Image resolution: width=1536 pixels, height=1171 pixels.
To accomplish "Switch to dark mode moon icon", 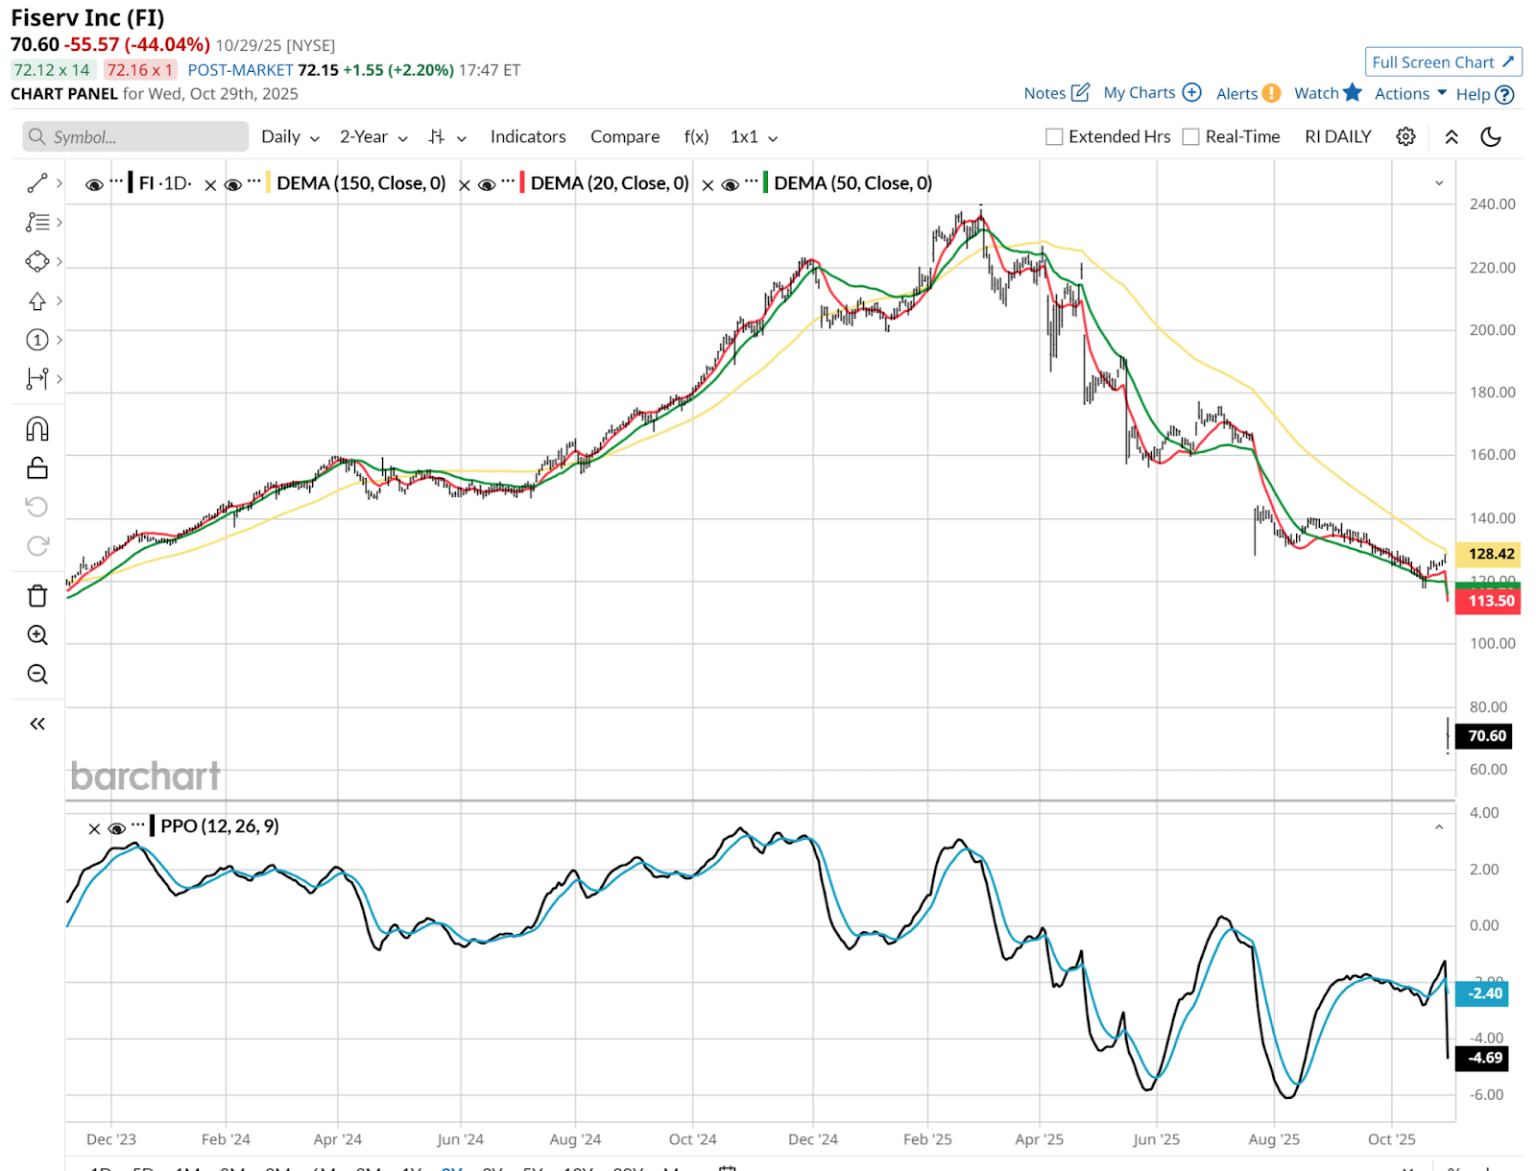I will [x=1491, y=136].
